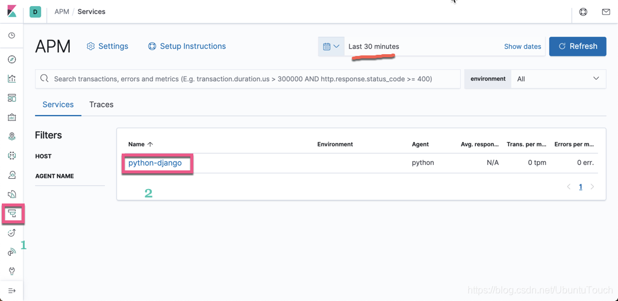The height and width of the screenshot is (301, 618).
Task: Sort table by Name column
Action: [x=141, y=144]
